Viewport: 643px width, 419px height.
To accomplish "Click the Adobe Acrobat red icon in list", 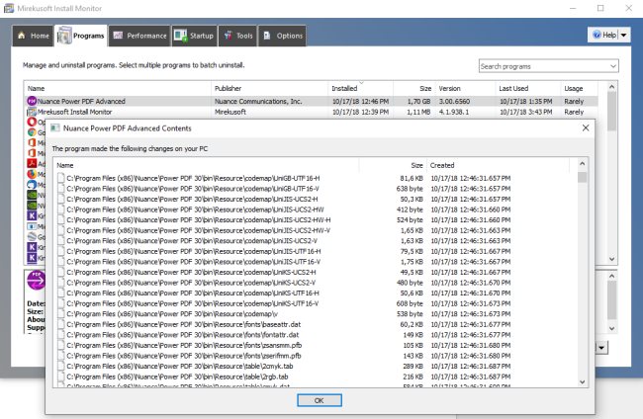I will 32,163.
